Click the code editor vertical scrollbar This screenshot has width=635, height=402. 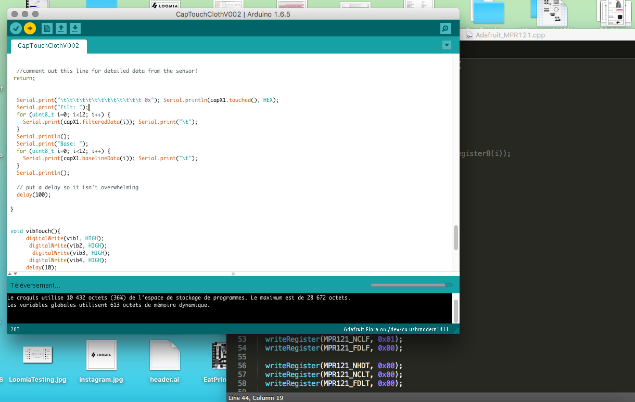(456, 238)
